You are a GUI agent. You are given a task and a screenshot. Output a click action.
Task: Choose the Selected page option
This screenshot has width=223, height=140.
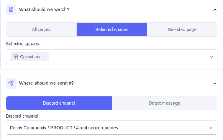click(182, 29)
